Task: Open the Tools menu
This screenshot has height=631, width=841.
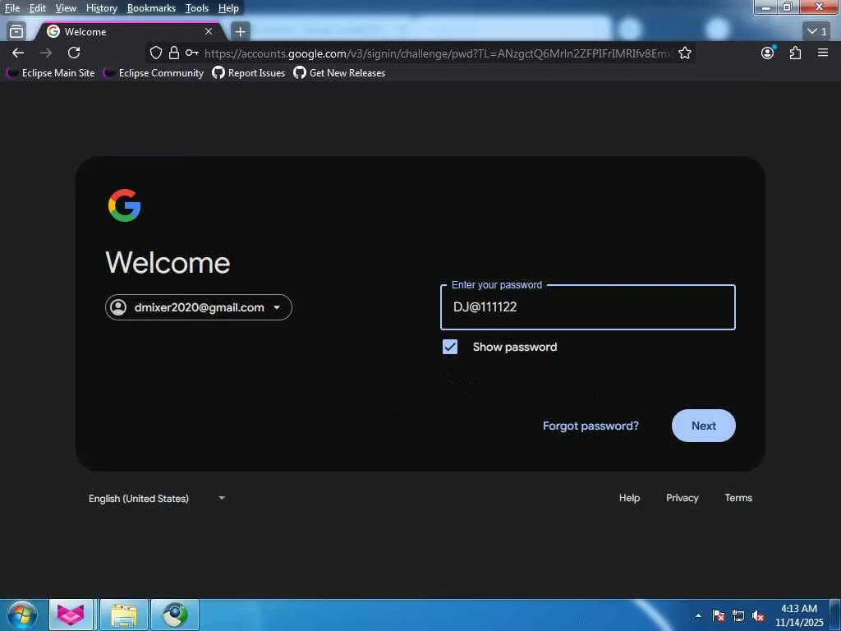Action: coord(197,8)
